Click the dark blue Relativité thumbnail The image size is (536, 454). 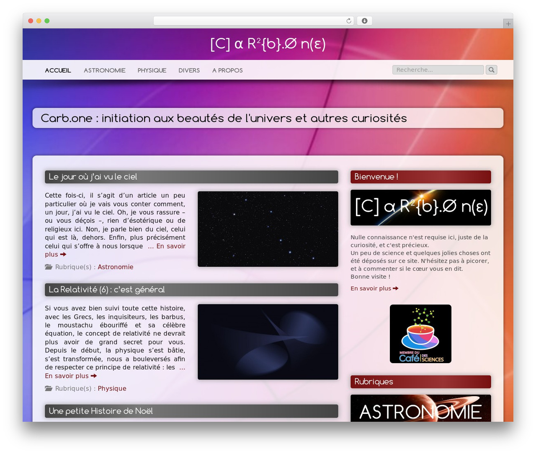[x=268, y=342]
